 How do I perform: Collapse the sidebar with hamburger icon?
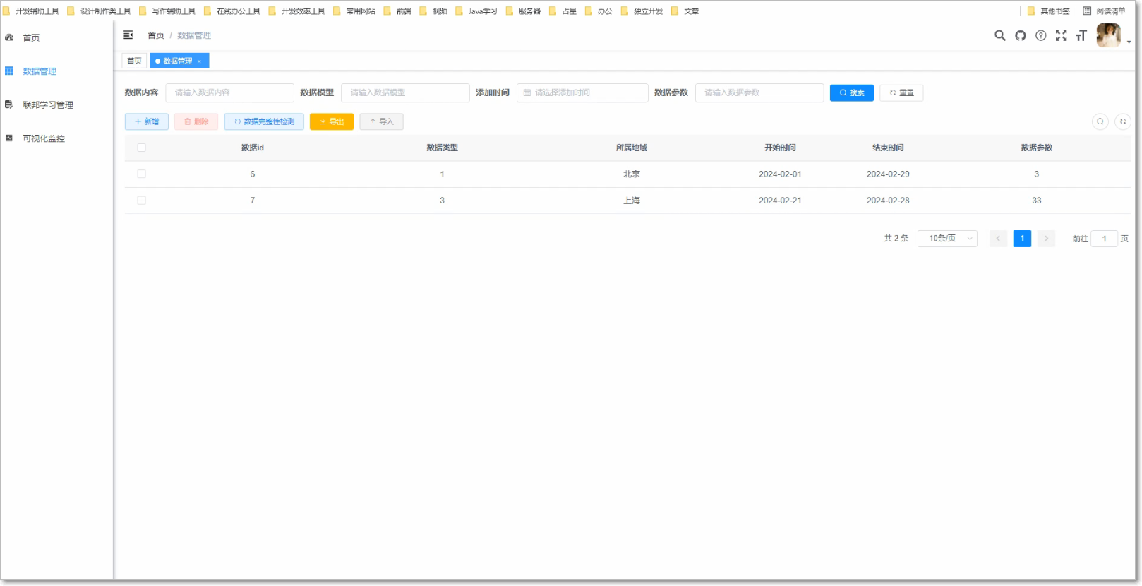[x=128, y=35]
